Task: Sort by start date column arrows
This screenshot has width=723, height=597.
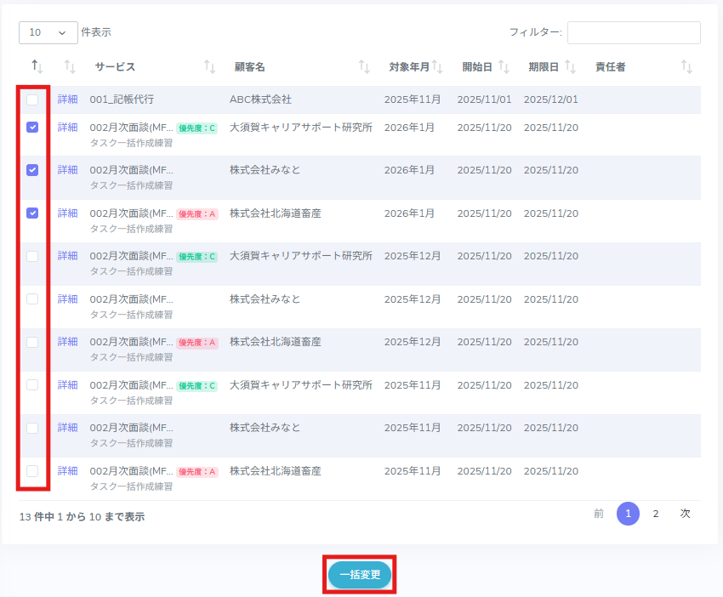Action: 504,66
